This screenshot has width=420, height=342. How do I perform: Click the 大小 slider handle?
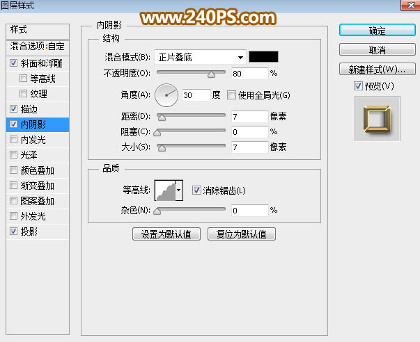(x=162, y=148)
